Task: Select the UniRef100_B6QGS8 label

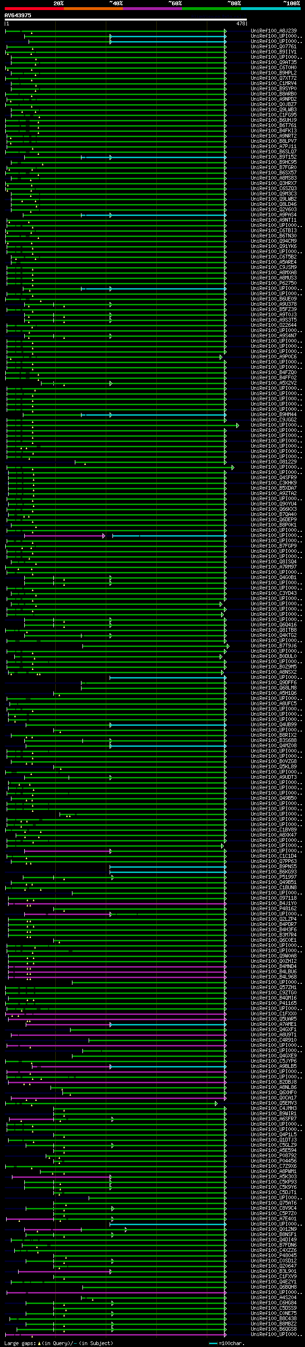Action: click(x=274, y=1329)
